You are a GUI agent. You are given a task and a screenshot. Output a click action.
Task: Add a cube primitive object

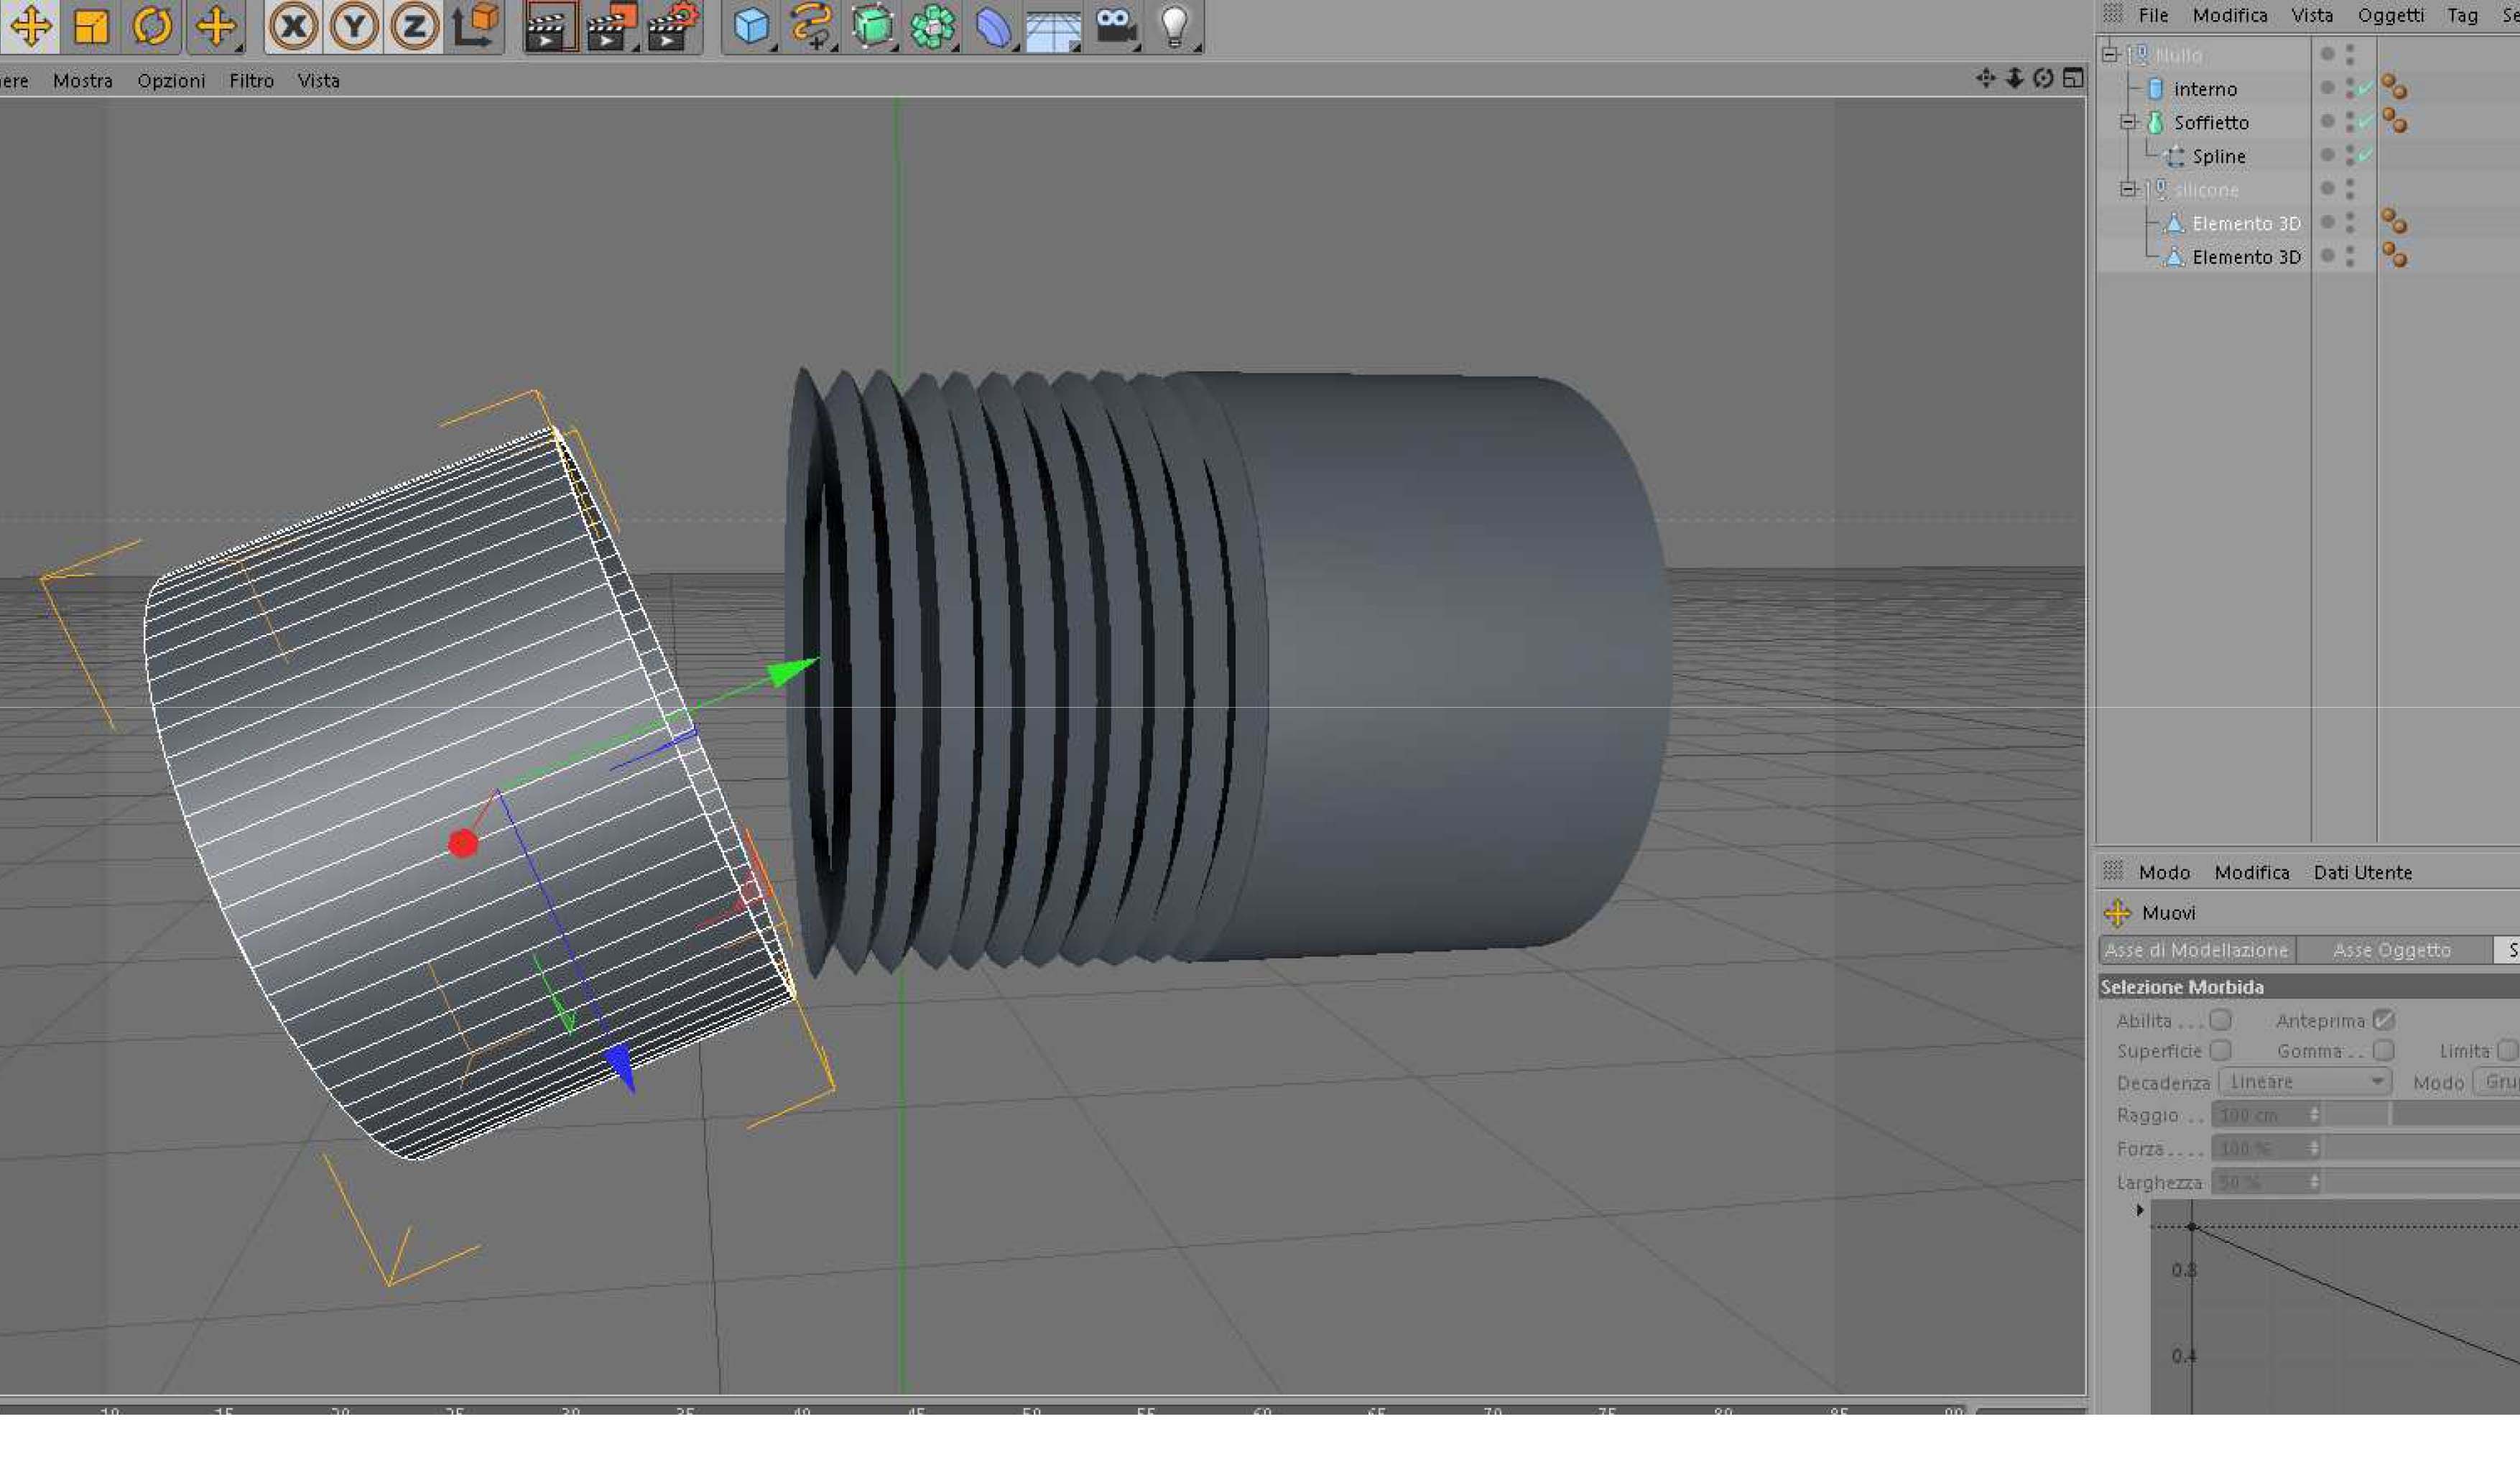(x=751, y=26)
